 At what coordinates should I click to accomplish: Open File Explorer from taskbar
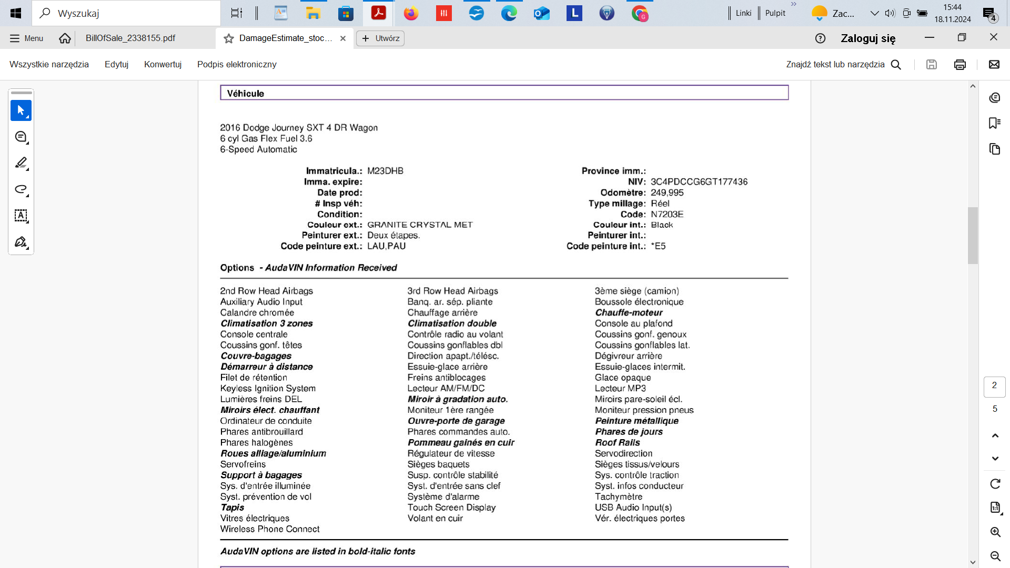(313, 13)
